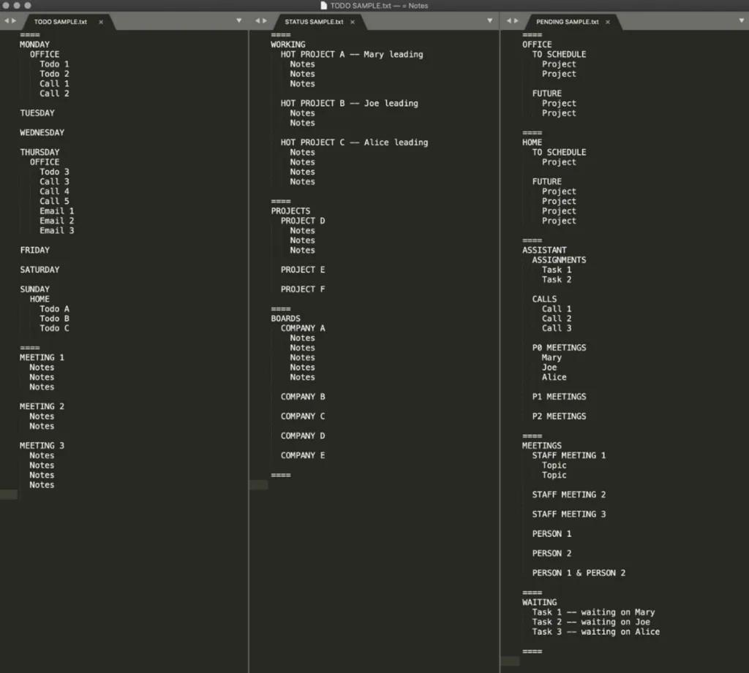The image size is (749, 673).
Task: Click previous-tab arrow in the PENDING pane
Action: [x=508, y=21]
